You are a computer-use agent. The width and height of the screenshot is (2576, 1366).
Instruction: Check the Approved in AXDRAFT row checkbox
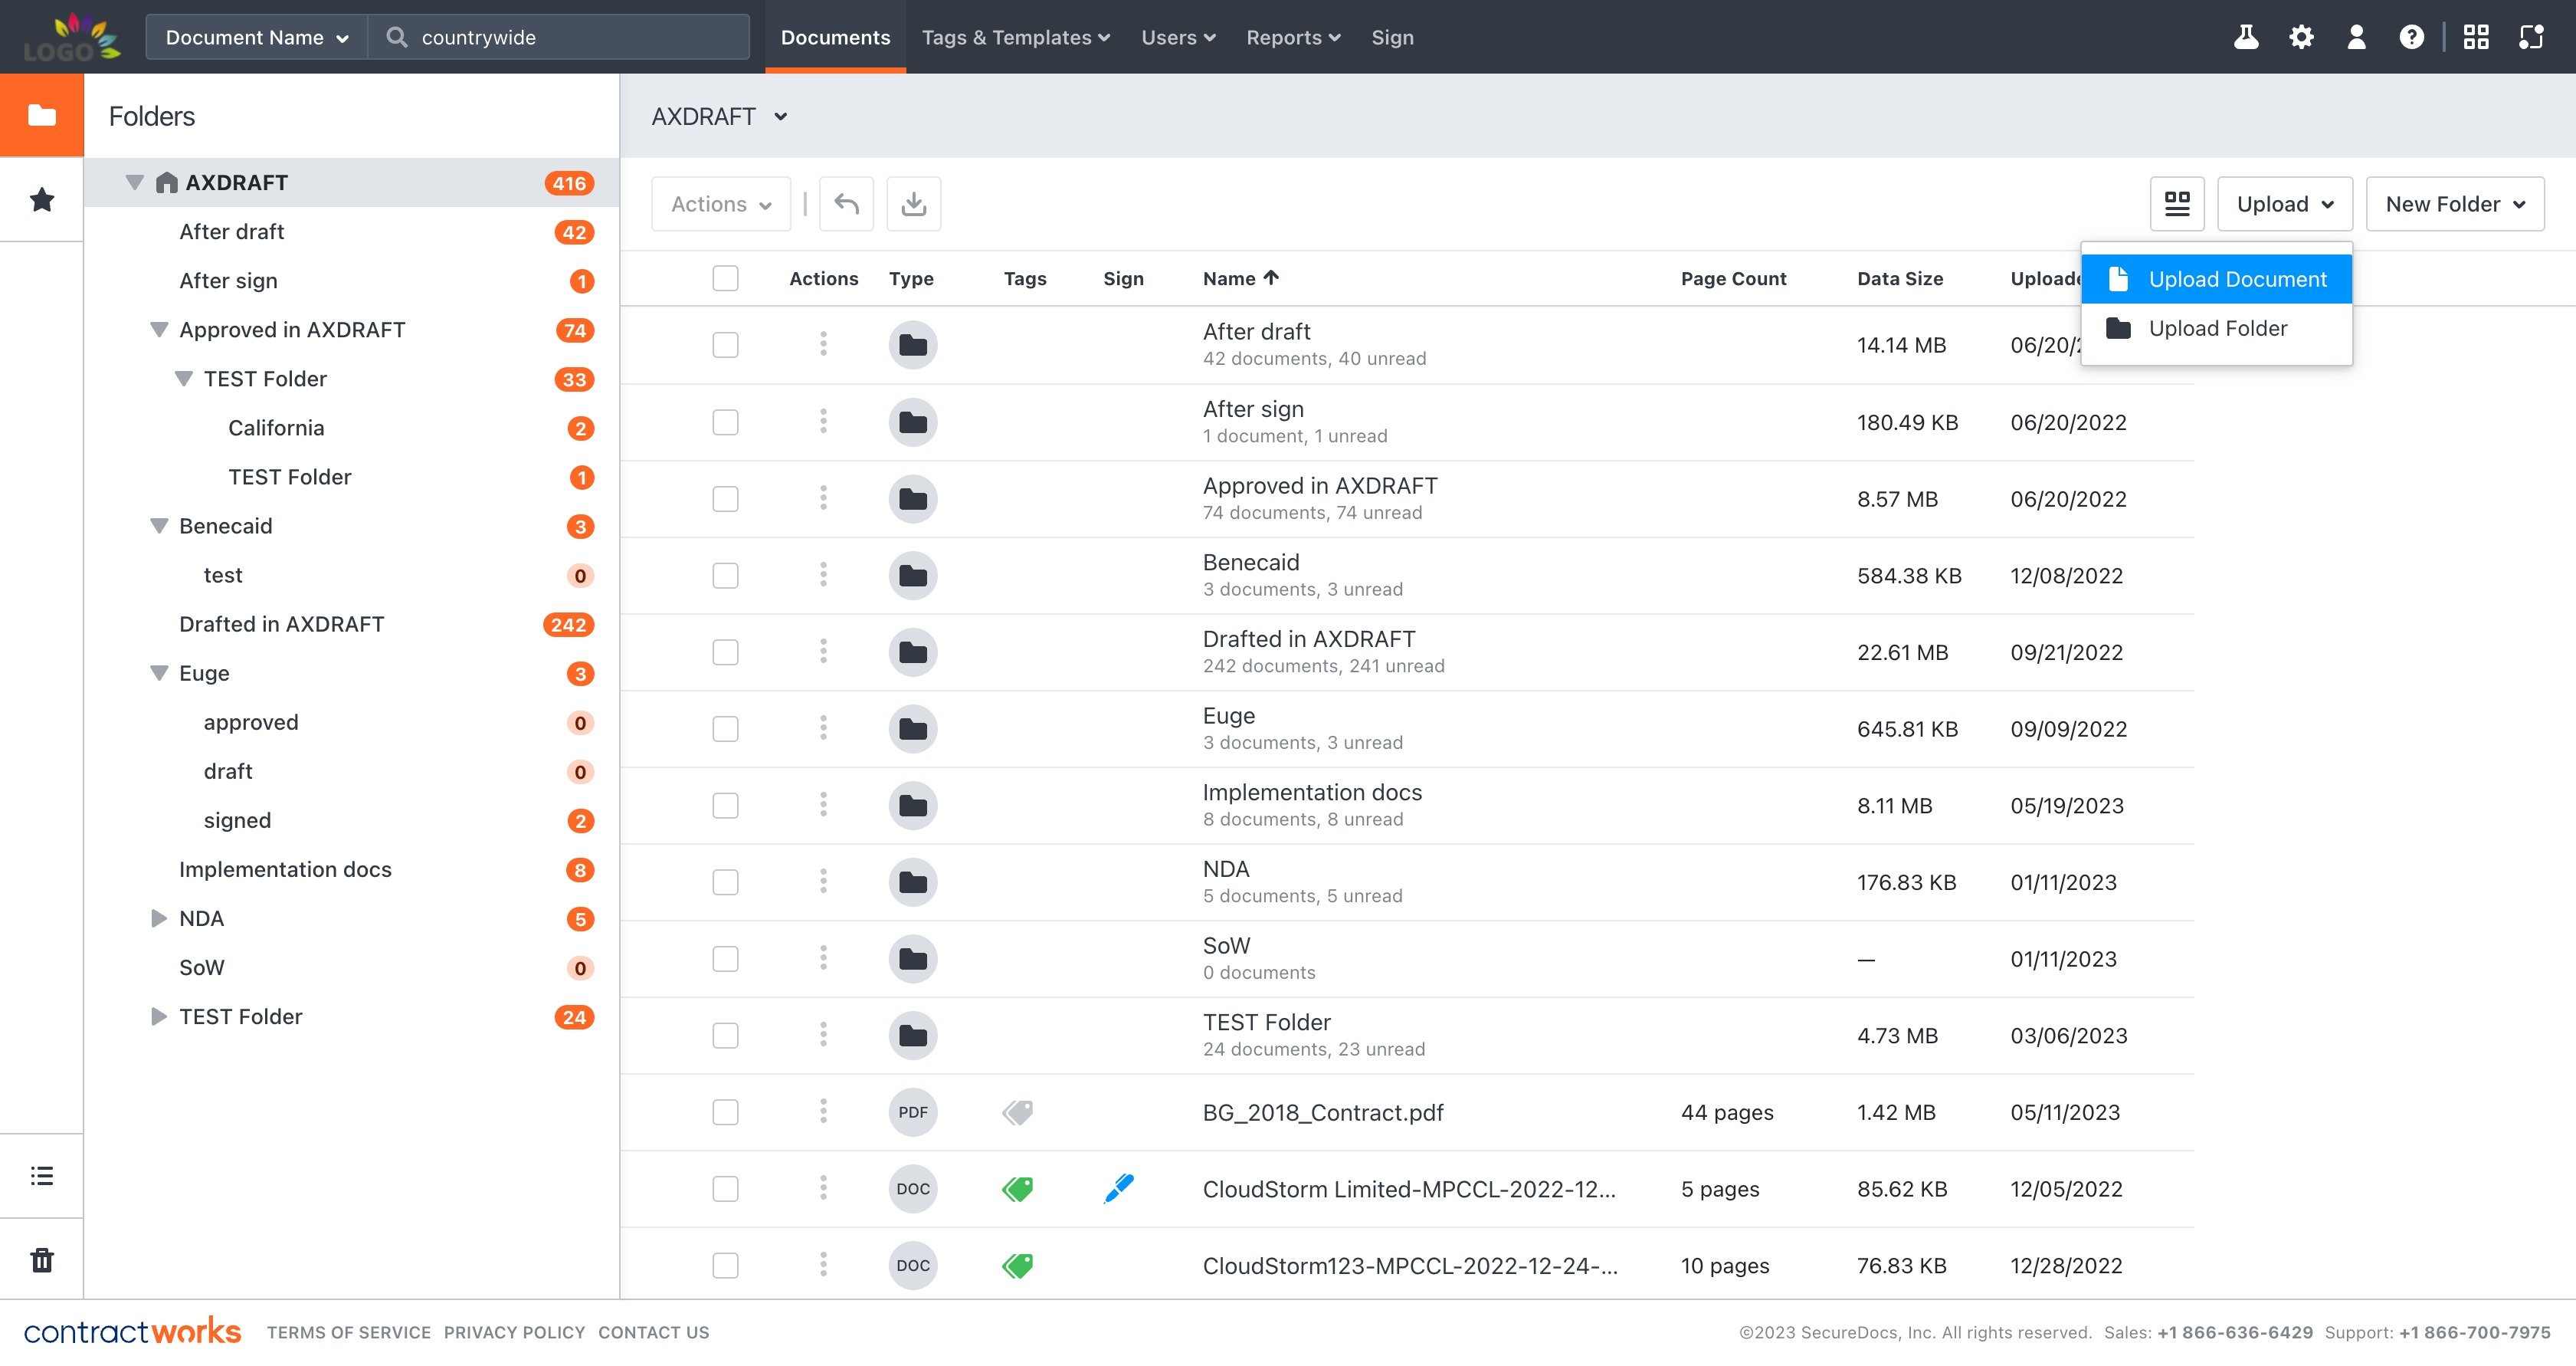click(x=725, y=498)
